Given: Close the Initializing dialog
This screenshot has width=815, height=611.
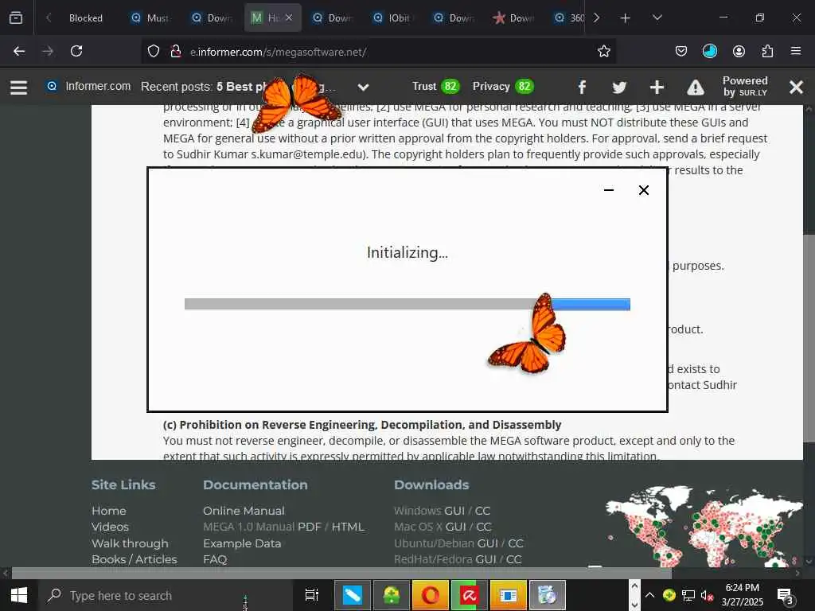Looking at the screenshot, I should (643, 190).
